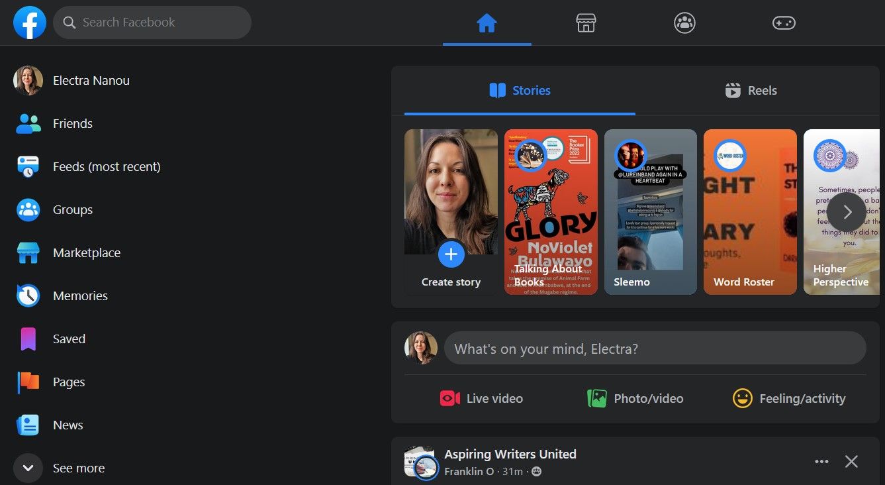Expand the See more sidebar section
The width and height of the screenshot is (885, 485).
coord(78,468)
